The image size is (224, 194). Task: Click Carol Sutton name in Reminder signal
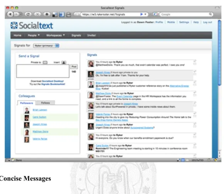102,145
